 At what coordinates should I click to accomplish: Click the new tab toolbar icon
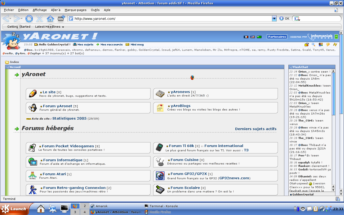(61, 19)
